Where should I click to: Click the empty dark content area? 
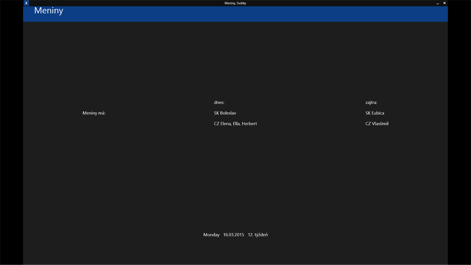(x=235, y=177)
